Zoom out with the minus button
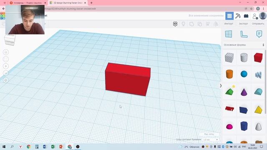This screenshot has width=267, height=150. pyautogui.click(x=6, y=73)
